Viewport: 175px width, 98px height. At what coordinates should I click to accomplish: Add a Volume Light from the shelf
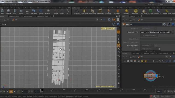pos(118,12)
